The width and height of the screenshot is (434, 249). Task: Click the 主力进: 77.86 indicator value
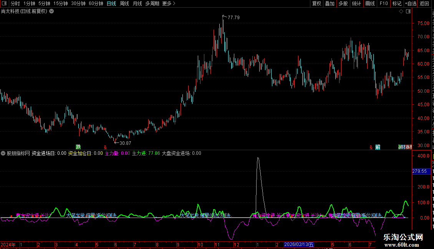tap(146, 153)
